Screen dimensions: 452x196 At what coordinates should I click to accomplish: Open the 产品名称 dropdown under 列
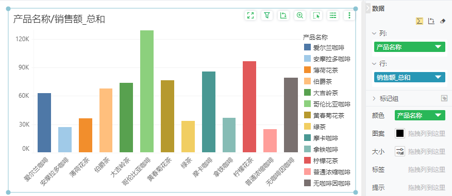410,47
